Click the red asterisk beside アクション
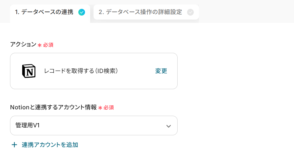Image resolution: width=294 pixels, height=153 pixels. (40, 45)
